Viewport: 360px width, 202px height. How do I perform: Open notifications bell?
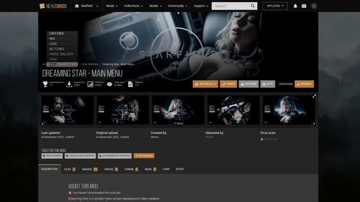click(x=295, y=6)
